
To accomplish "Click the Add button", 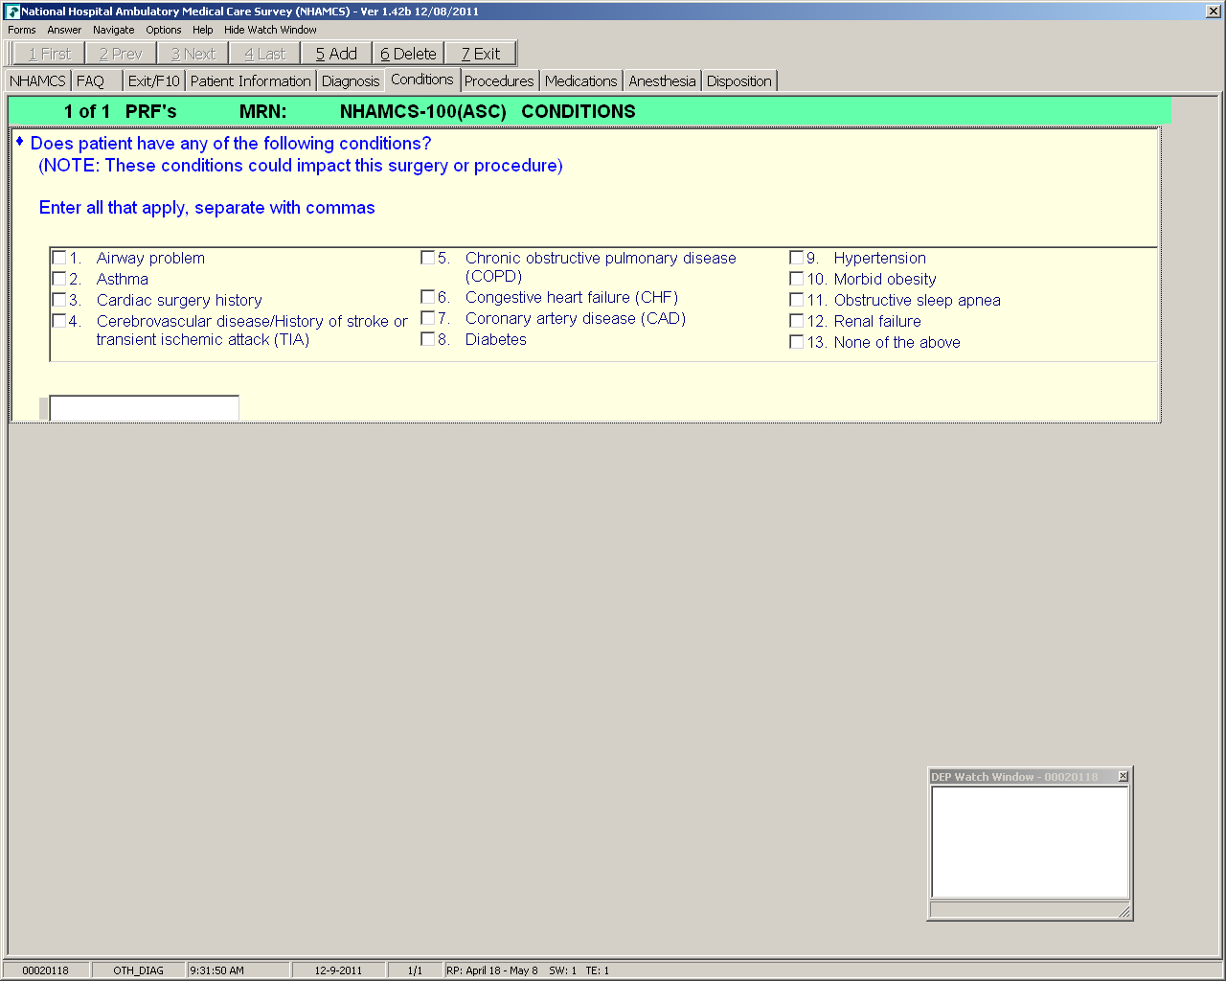I will pos(337,54).
